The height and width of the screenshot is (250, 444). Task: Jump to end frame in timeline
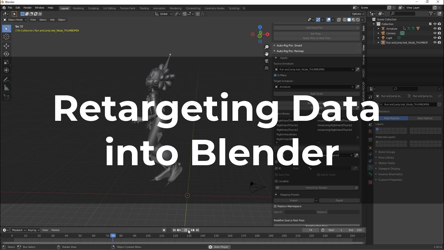pyautogui.click(x=197, y=230)
